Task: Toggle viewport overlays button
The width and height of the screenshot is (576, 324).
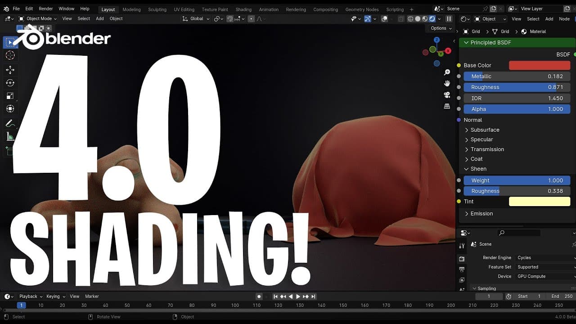Action: point(384,19)
